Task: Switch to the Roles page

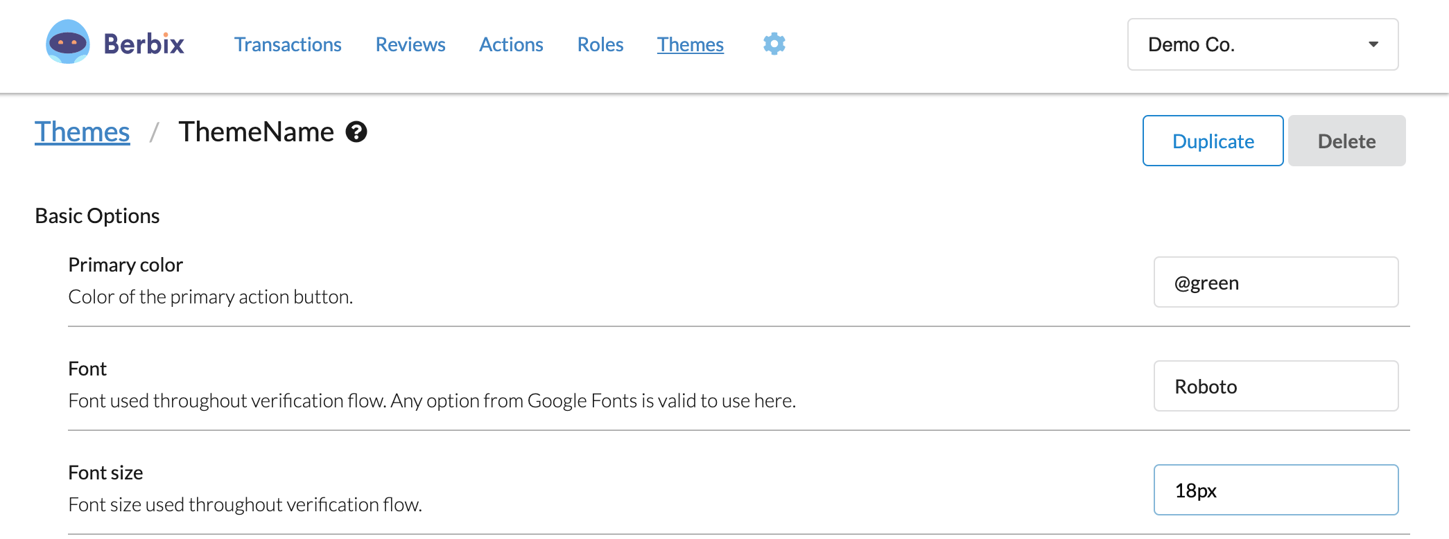Action: coord(600,44)
